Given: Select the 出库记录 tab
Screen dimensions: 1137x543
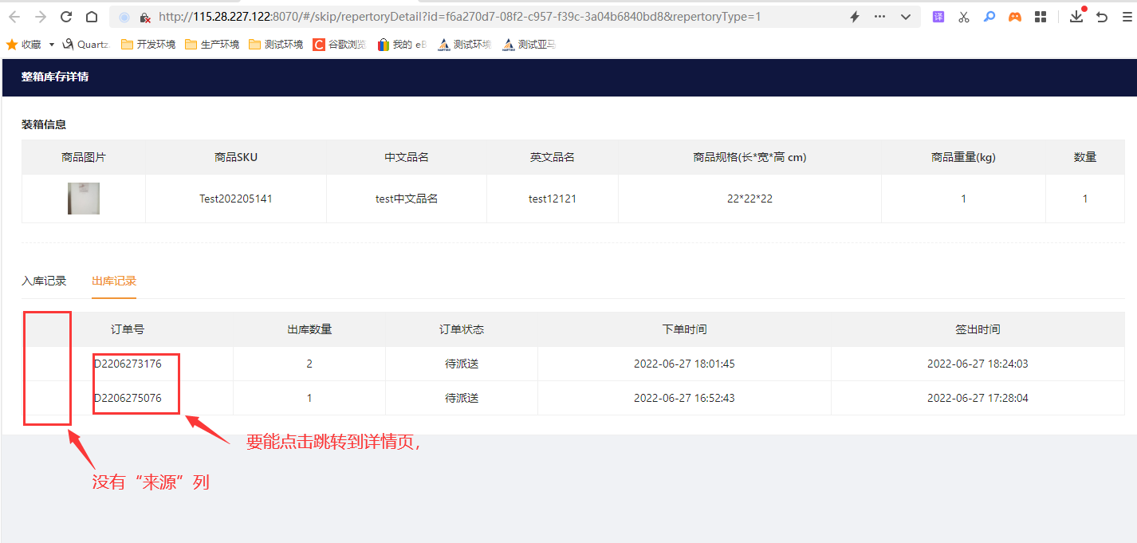Looking at the screenshot, I should (x=114, y=281).
